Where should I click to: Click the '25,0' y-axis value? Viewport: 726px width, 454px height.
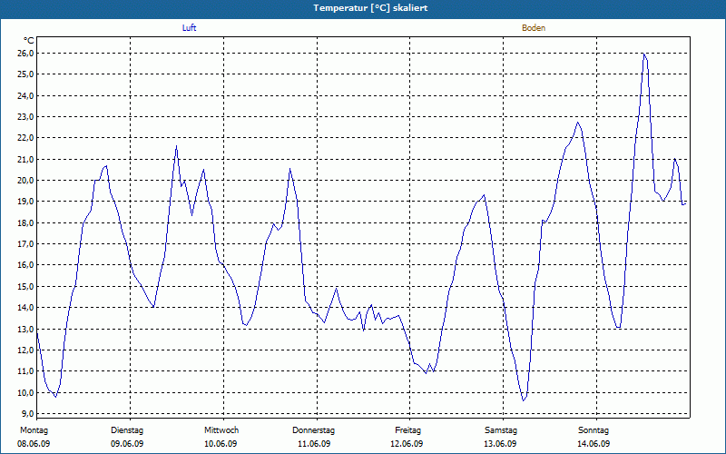(25, 74)
